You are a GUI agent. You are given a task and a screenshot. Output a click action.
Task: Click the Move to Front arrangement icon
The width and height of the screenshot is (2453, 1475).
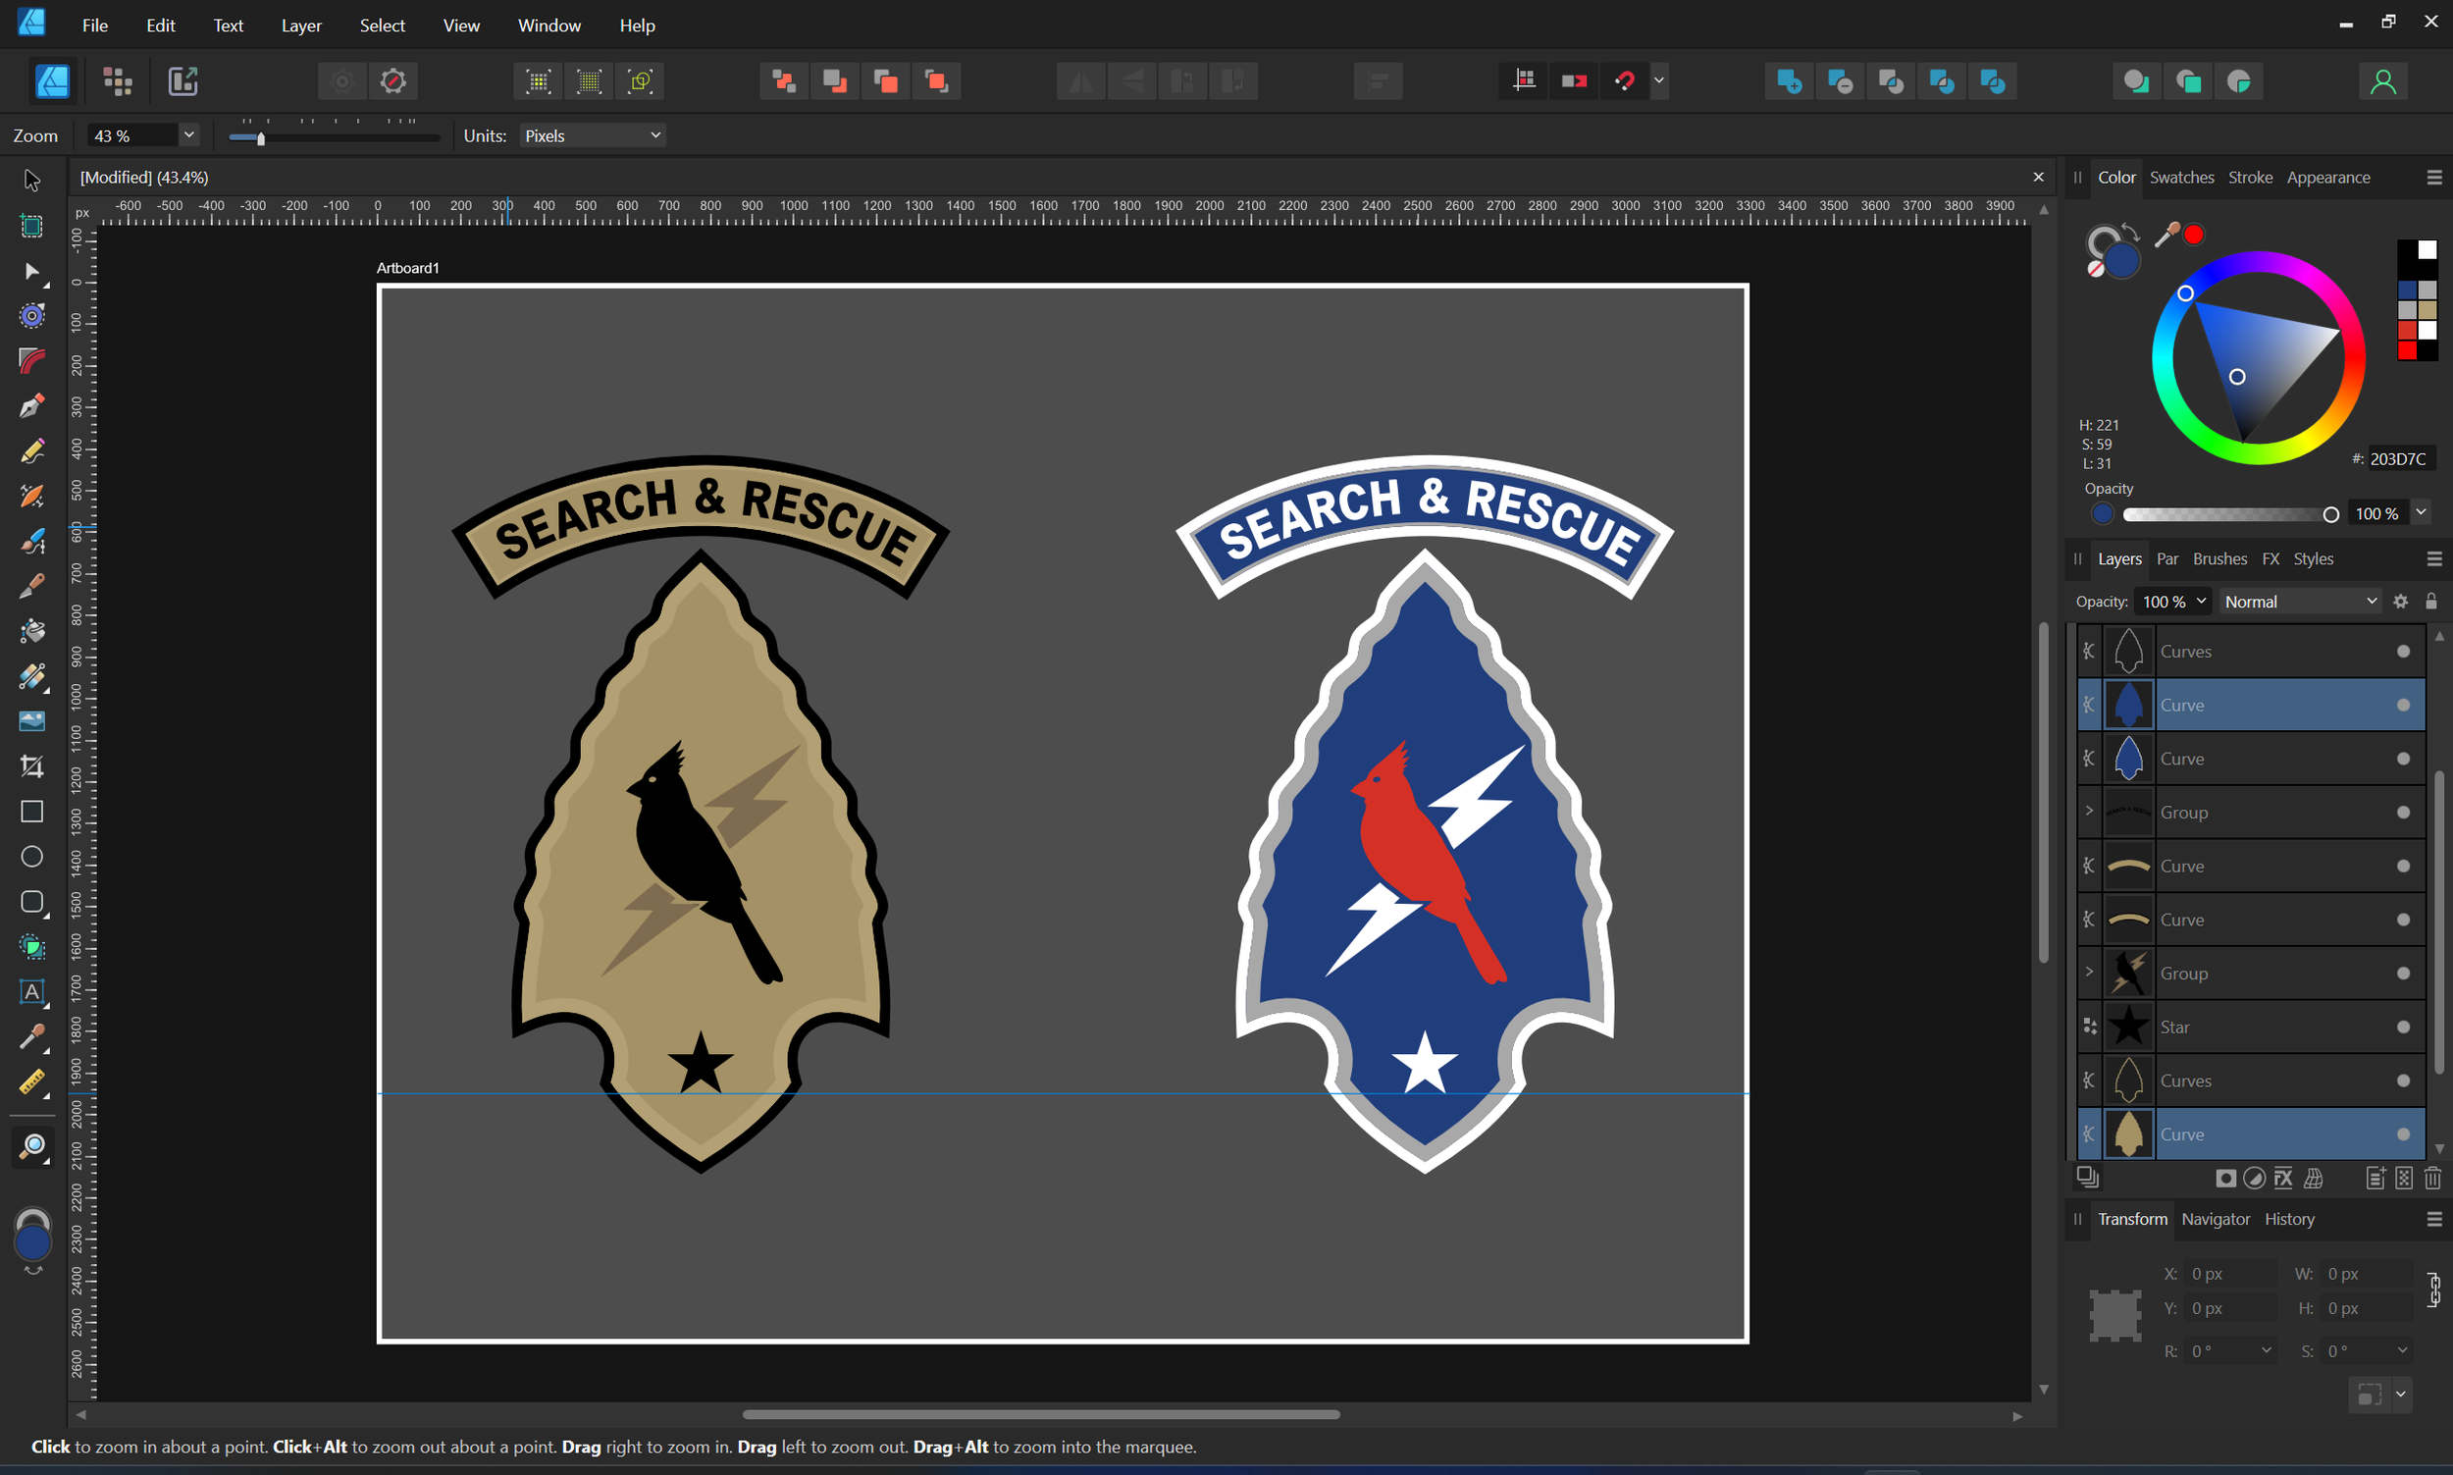(936, 81)
